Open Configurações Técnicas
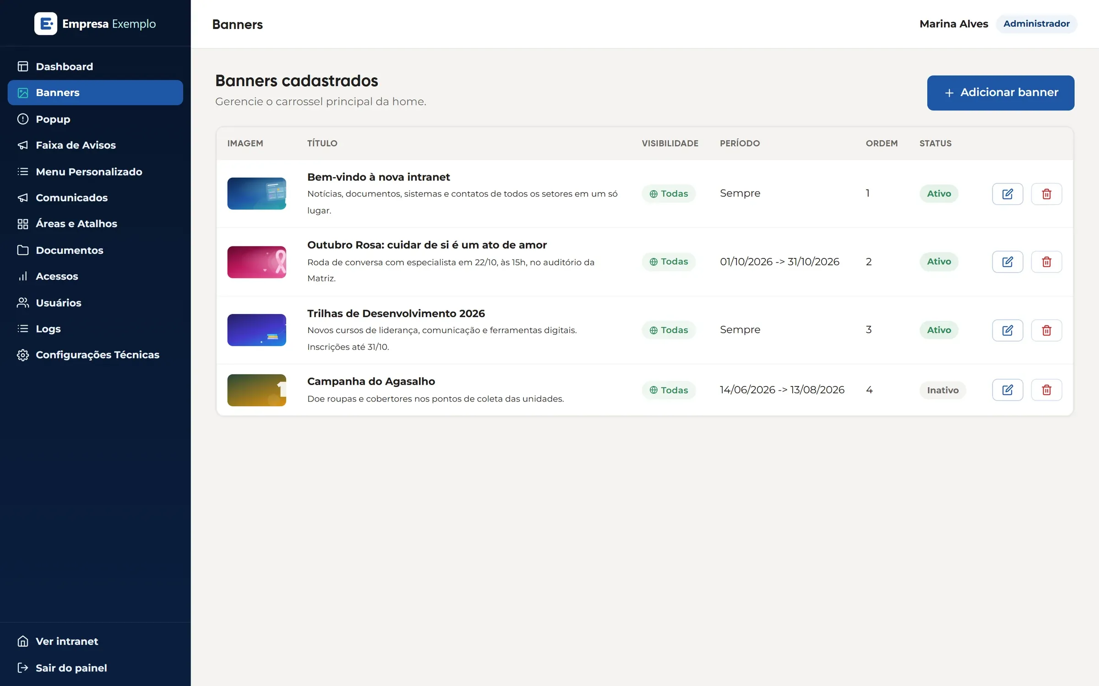This screenshot has height=686, width=1099. tap(95, 355)
